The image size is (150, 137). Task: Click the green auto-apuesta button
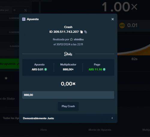pos(10,64)
